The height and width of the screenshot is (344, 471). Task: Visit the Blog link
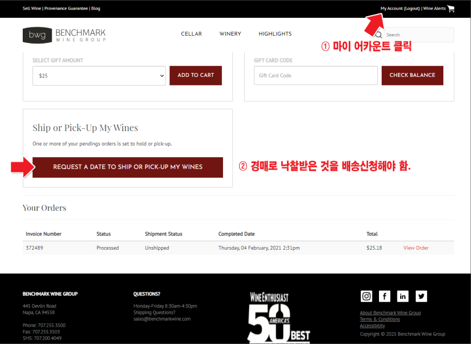tap(95, 9)
